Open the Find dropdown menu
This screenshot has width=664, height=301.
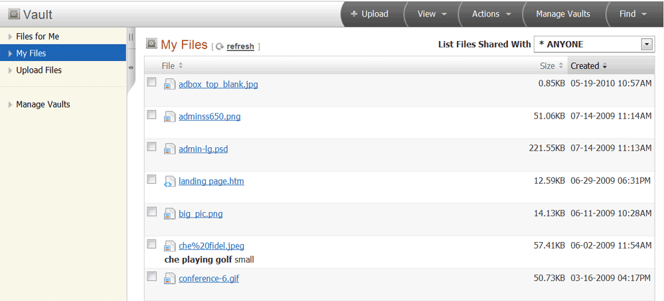click(x=633, y=14)
